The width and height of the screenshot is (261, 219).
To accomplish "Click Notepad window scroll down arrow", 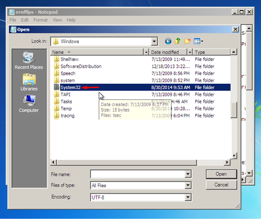I will [x=249, y=173].
